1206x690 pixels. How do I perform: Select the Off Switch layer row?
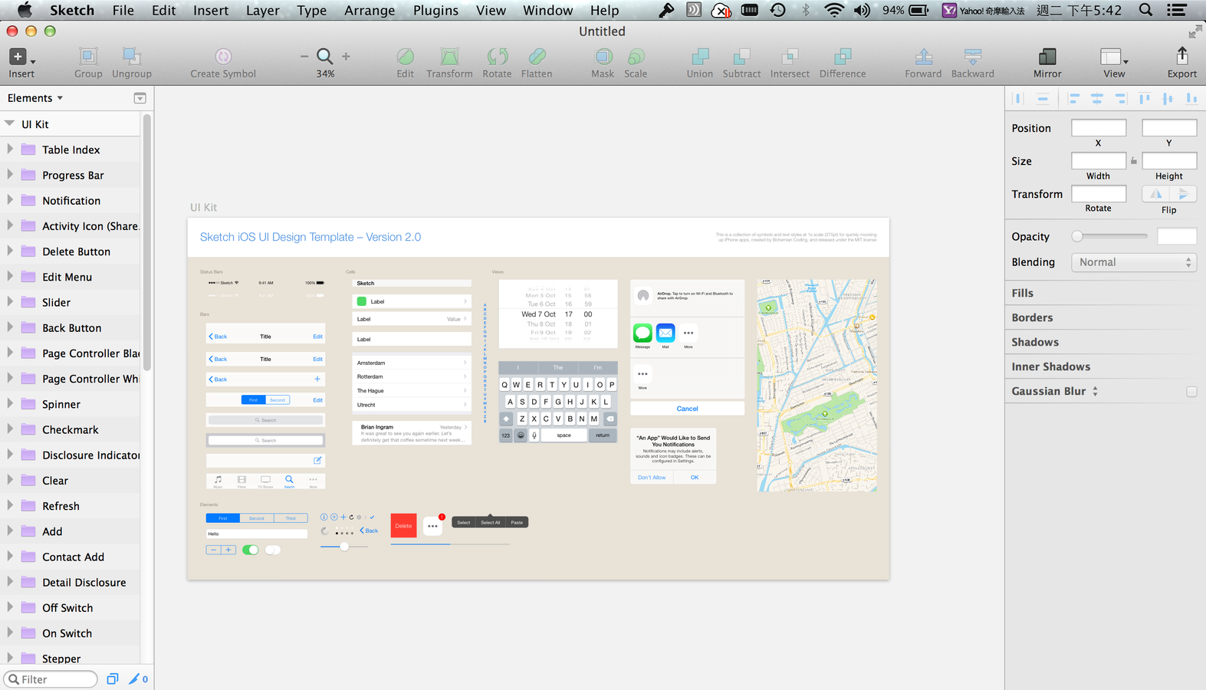70,607
